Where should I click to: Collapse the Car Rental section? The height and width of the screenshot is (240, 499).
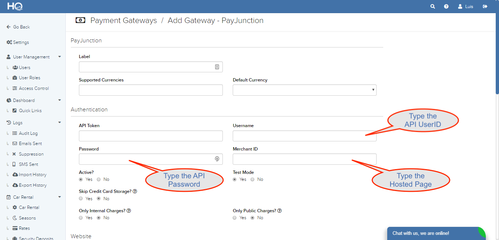60,197
